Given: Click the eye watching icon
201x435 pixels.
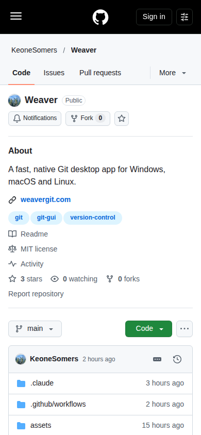Looking at the screenshot, I should (55, 279).
